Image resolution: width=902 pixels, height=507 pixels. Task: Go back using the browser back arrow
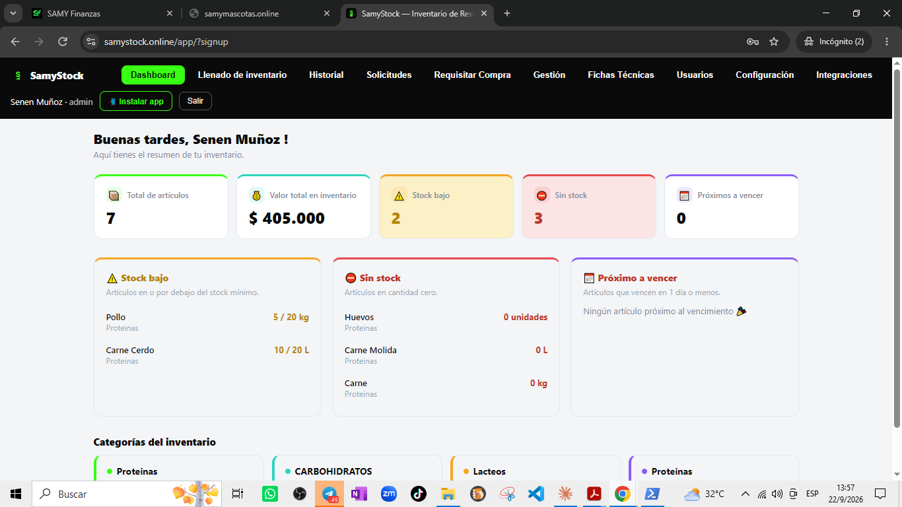(15, 42)
